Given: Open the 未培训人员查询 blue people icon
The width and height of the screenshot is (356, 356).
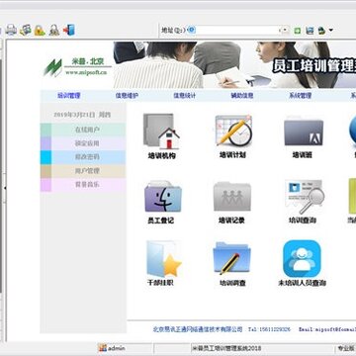Looking at the screenshot, I should [x=302, y=259].
